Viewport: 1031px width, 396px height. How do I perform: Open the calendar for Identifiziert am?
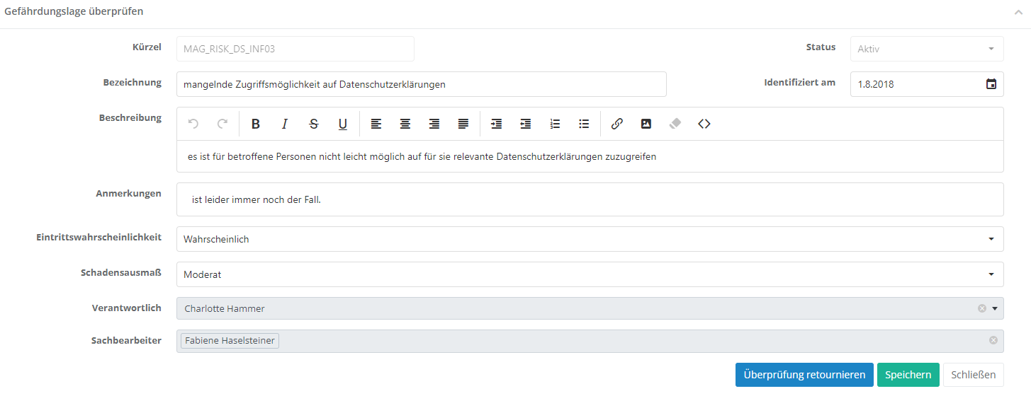tap(991, 84)
